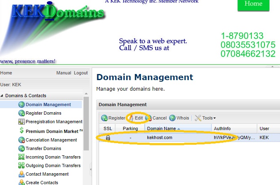Select Transfer Domains in sidebar
Viewport: 280px width, 185px height.
tap(43, 148)
